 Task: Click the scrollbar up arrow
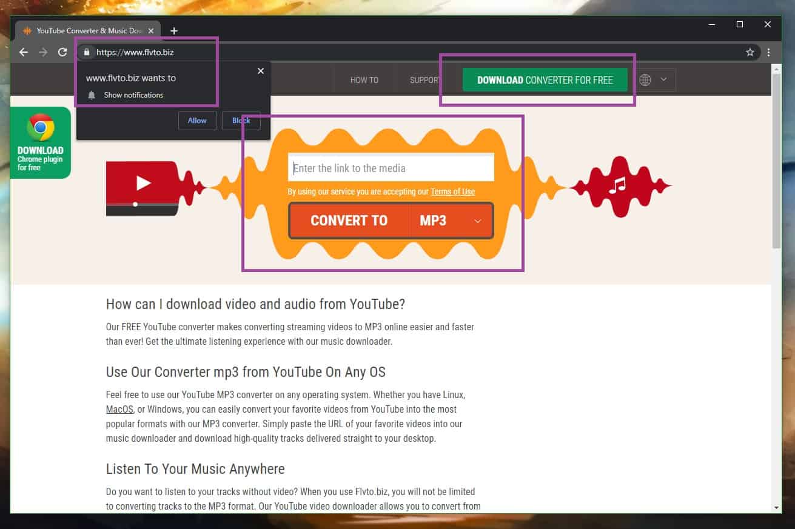(x=776, y=68)
